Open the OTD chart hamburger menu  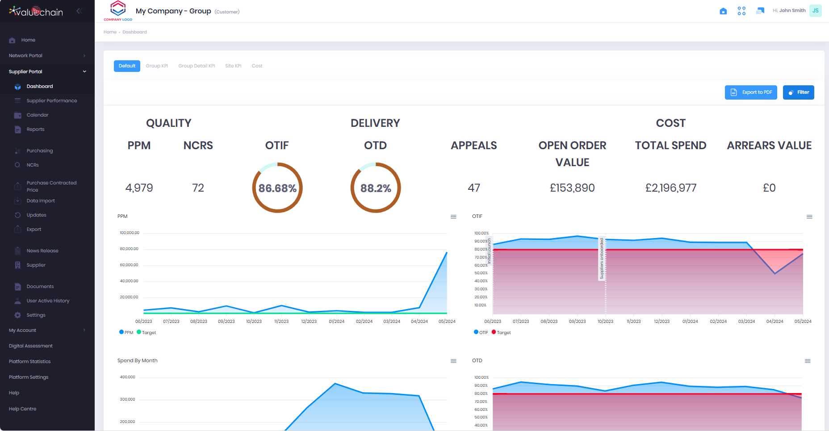coord(808,361)
